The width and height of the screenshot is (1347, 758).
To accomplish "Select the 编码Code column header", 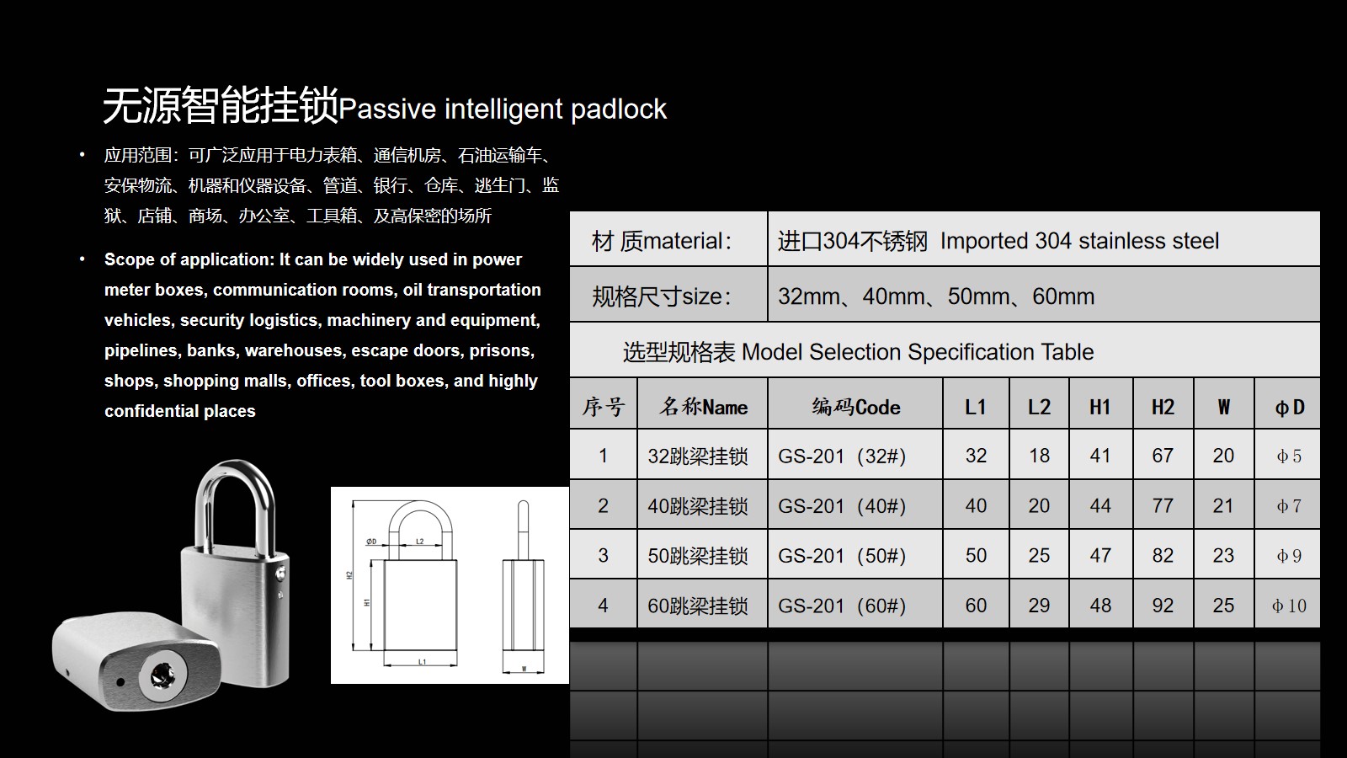I will tap(855, 408).
